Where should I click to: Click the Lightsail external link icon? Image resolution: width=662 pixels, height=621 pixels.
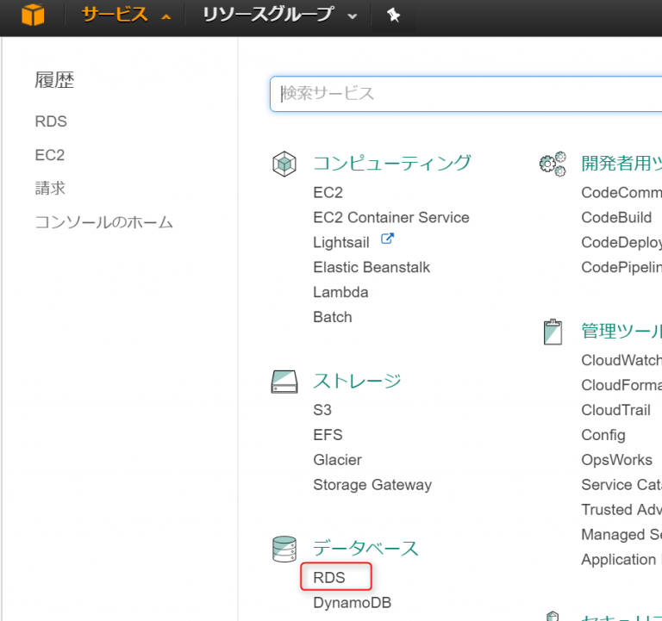pos(387,239)
